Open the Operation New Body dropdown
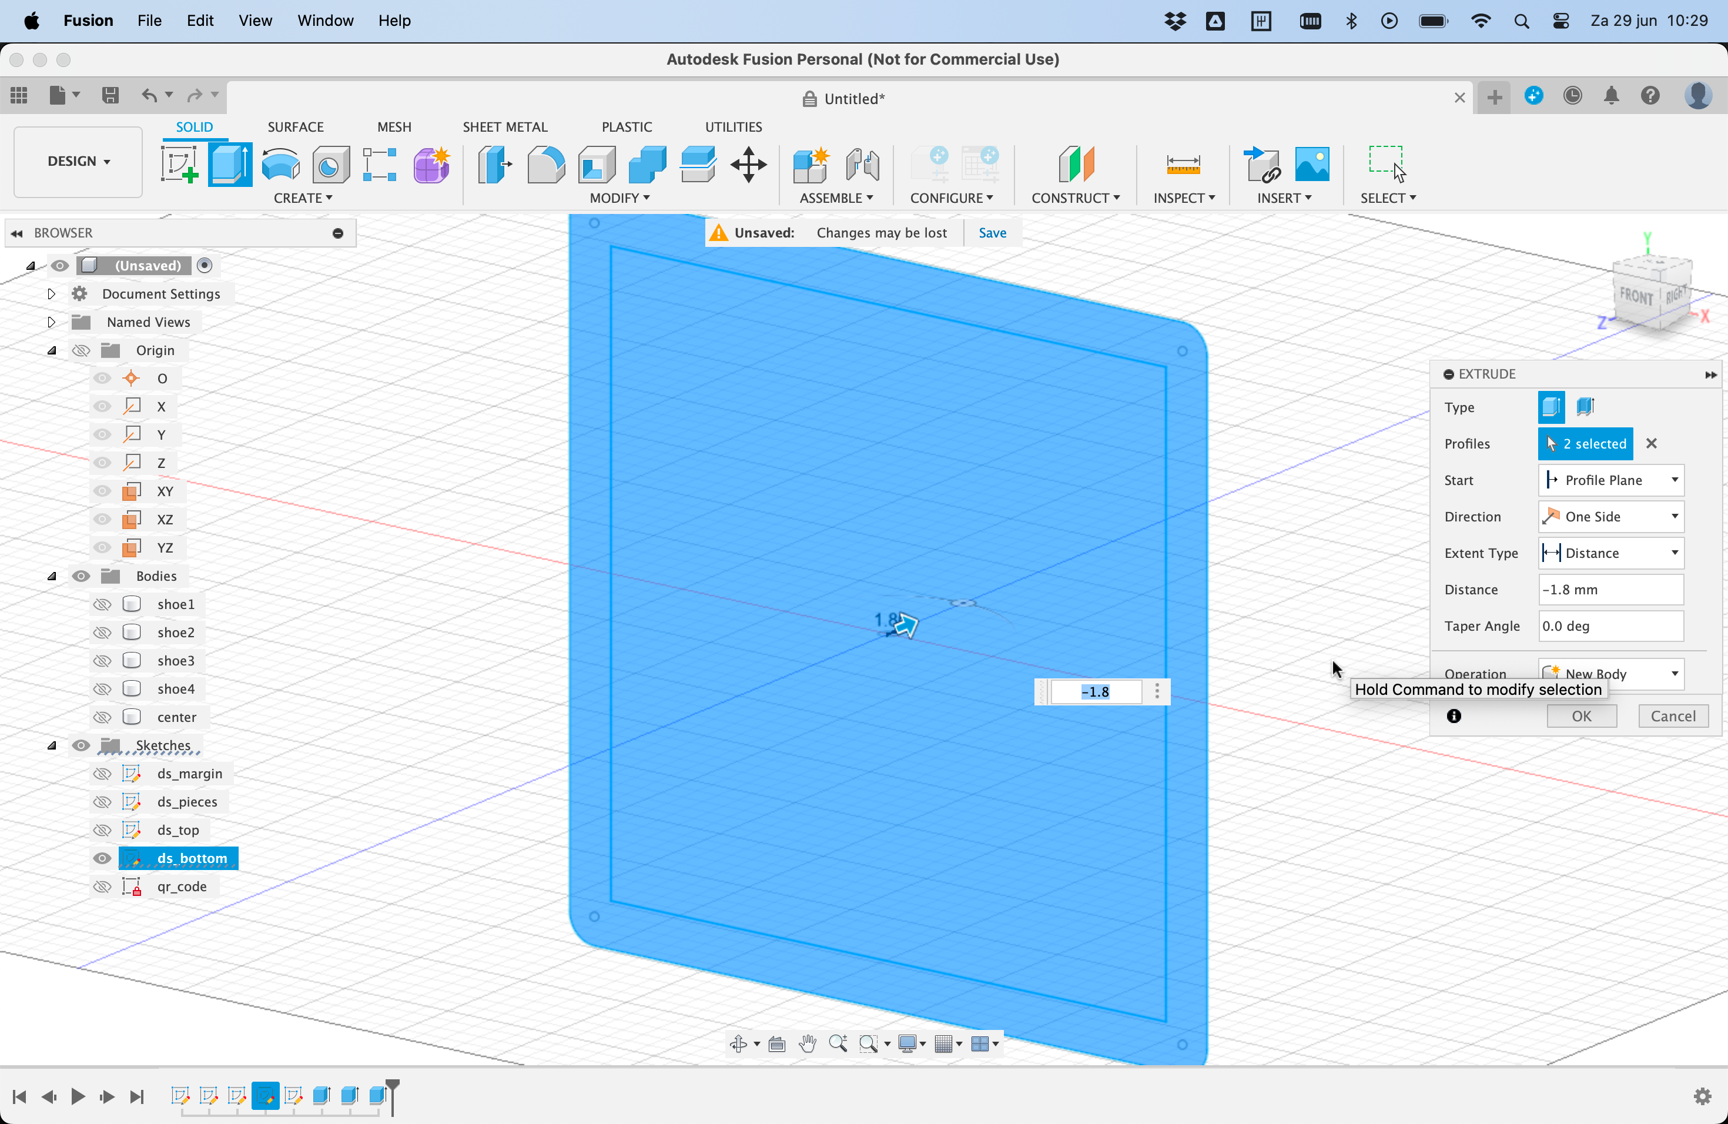The image size is (1728, 1124). pyautogui.click(x=1611, y=673)
